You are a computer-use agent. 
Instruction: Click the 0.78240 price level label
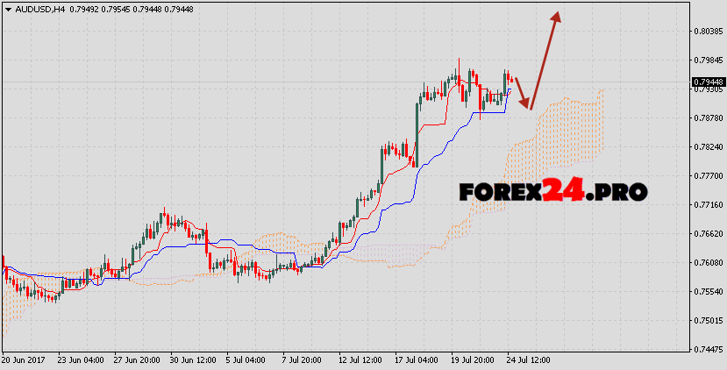pyautogui.click(x=707, y=146)
